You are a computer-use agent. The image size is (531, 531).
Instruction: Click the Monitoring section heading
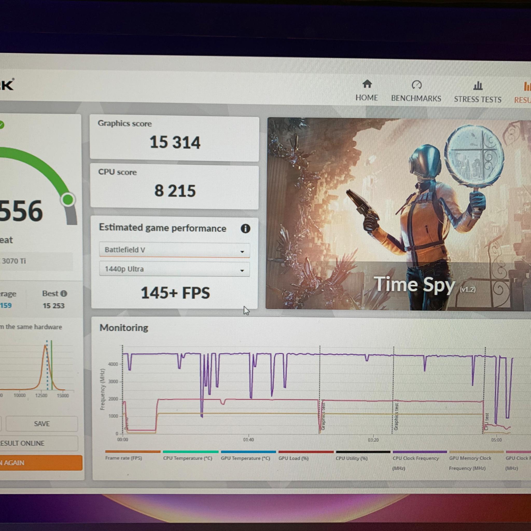pyautogui.click(x=124, y=328)
